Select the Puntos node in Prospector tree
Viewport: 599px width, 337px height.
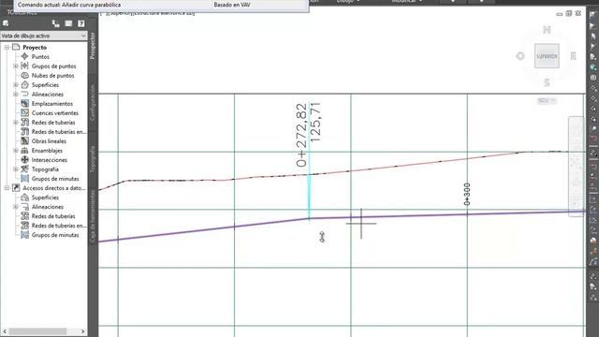coord(40,56)
